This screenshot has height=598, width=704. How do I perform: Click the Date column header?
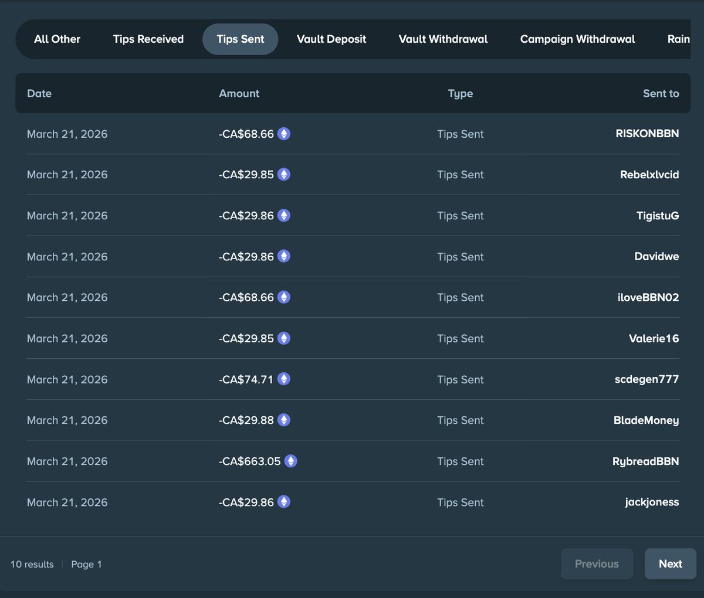tap(39, 93)
